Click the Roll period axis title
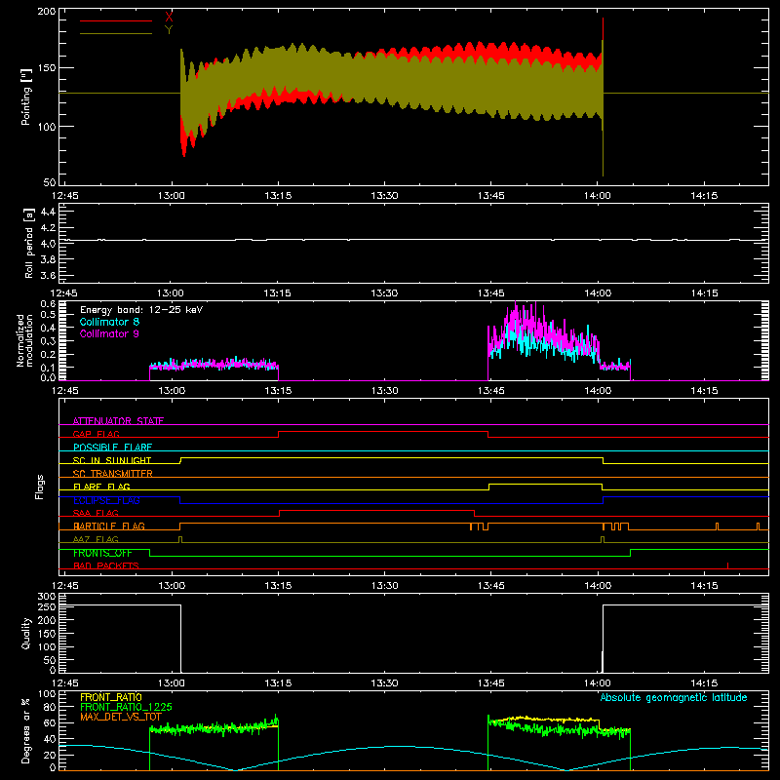 coord(29,243)
